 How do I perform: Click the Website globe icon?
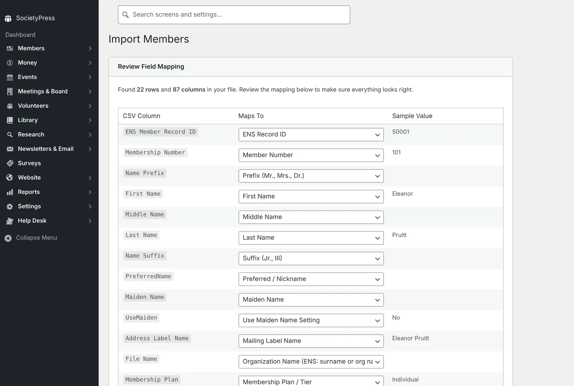(10, 178)
